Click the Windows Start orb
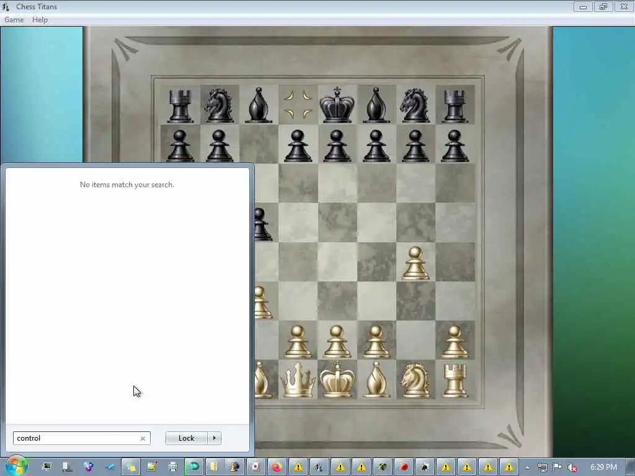This screenshot has width=635, height=476. (x=17, y=466)
